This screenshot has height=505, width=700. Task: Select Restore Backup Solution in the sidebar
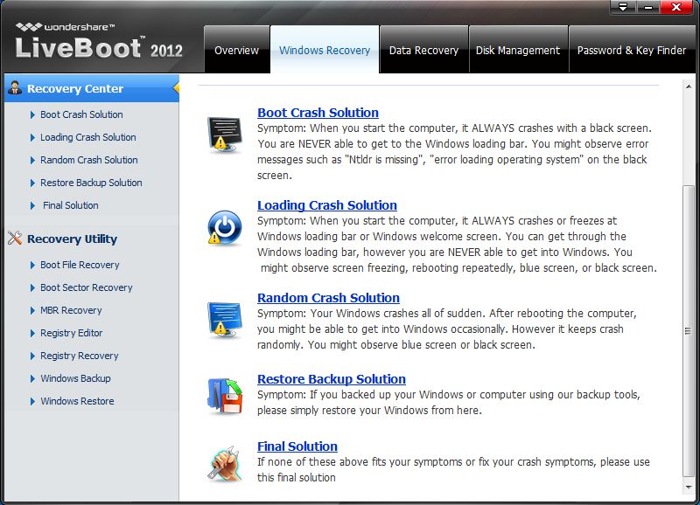[91, 183]
